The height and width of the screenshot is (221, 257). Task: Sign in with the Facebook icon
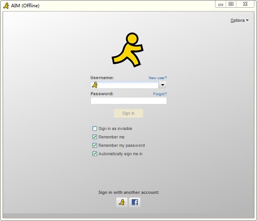click(135, 202)
